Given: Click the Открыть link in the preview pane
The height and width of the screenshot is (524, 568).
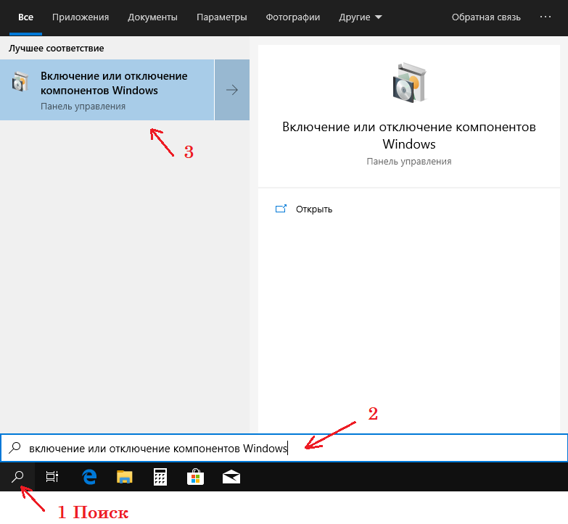Looking at the screenshot, I should click(313, 209).
